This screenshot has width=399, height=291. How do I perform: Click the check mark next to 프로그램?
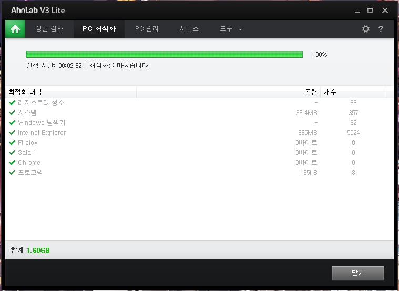pyautogui.click(x=12, y=172)
